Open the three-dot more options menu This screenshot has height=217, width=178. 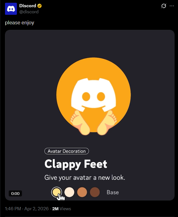172,6
